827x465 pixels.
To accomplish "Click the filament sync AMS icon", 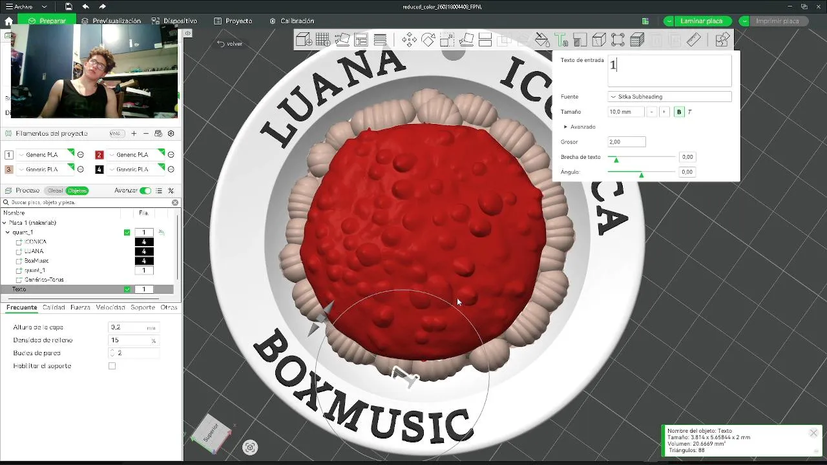I will tap(158, 134).
